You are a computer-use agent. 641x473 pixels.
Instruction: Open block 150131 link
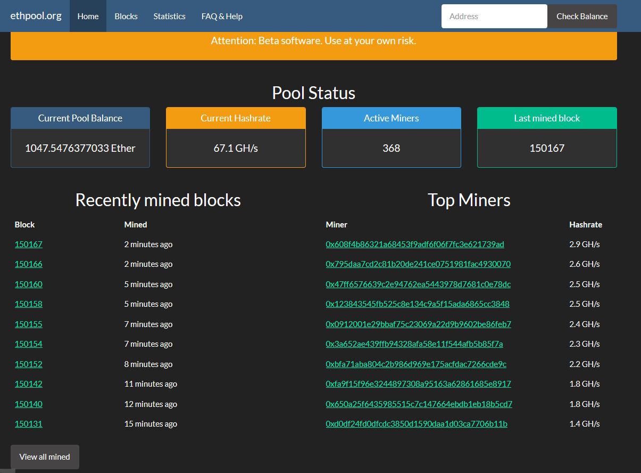coord(29,424)
